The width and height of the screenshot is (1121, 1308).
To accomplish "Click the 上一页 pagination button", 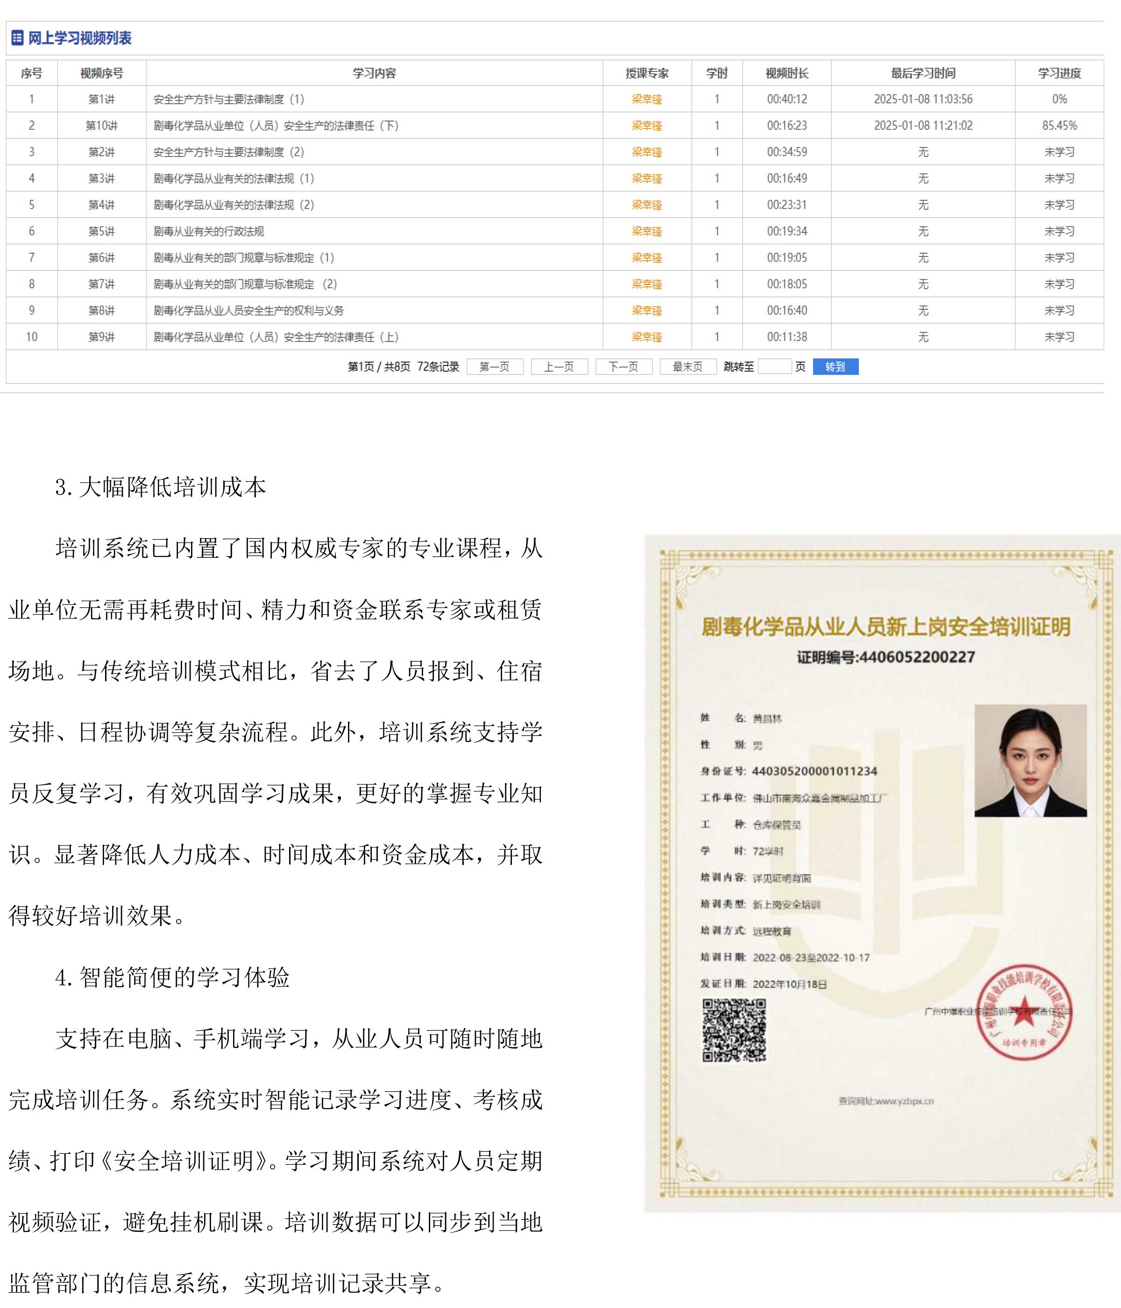I will point(559,367).
